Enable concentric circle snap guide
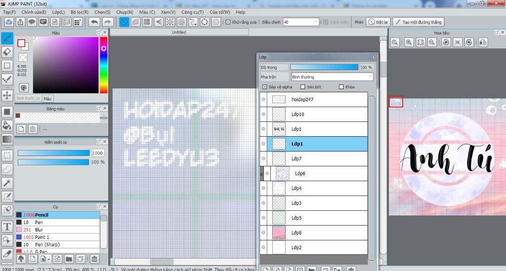Viewport: 506px width, 271px height. pos(182,22)
